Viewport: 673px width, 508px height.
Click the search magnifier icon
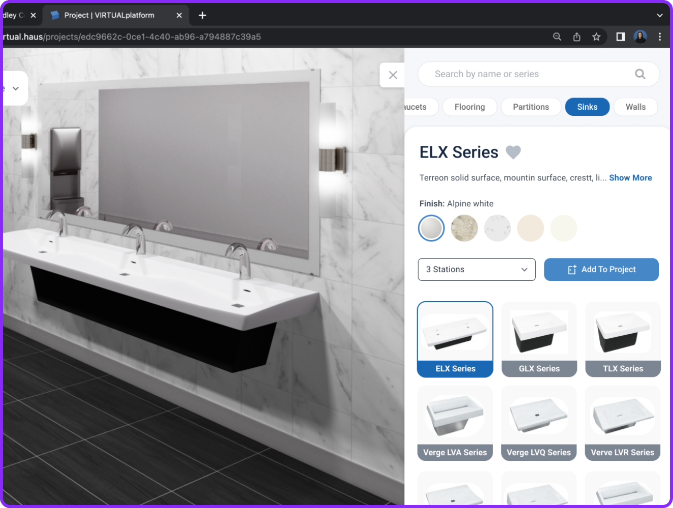click(640, 74)
